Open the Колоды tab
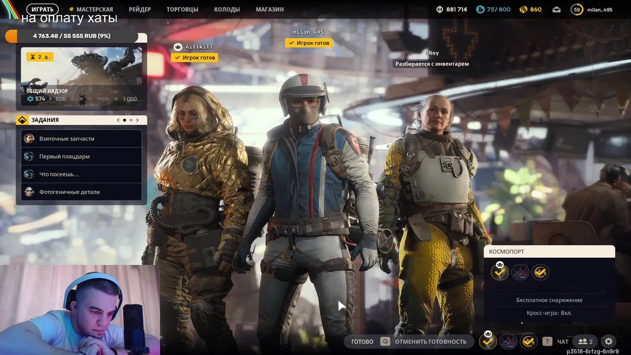This screenshot has height=355, width=631. pyautogui.click(x=227, y=9)
